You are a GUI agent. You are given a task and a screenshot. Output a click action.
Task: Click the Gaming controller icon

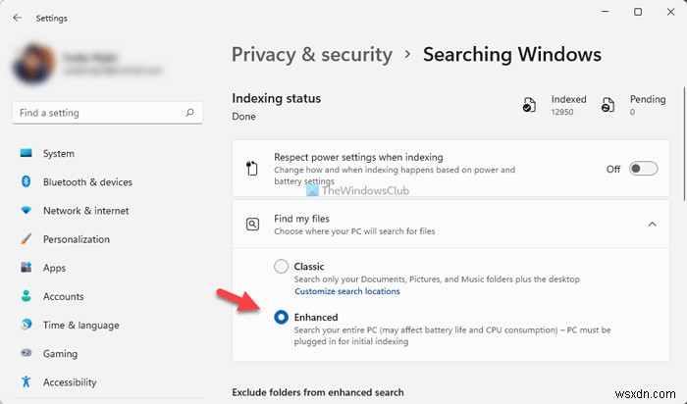point(26,353)
